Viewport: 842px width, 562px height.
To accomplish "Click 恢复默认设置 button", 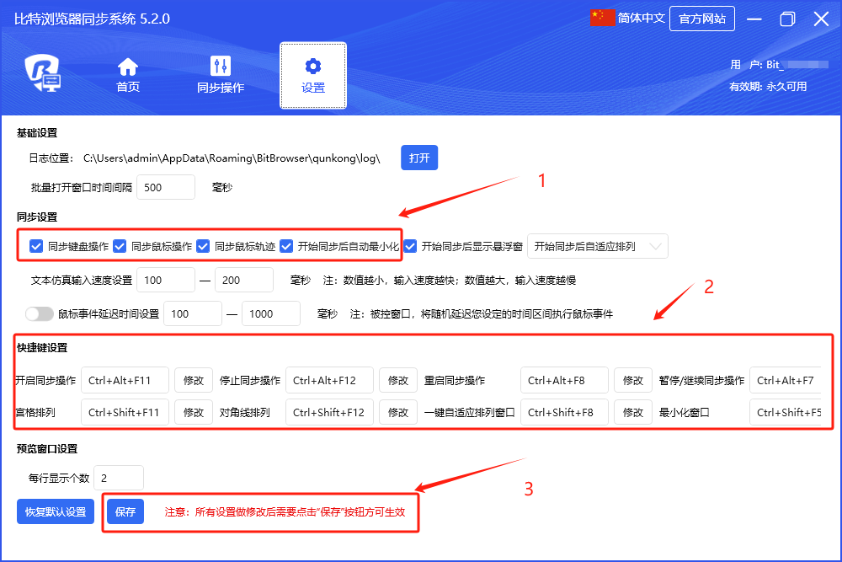I will (56, 511).
